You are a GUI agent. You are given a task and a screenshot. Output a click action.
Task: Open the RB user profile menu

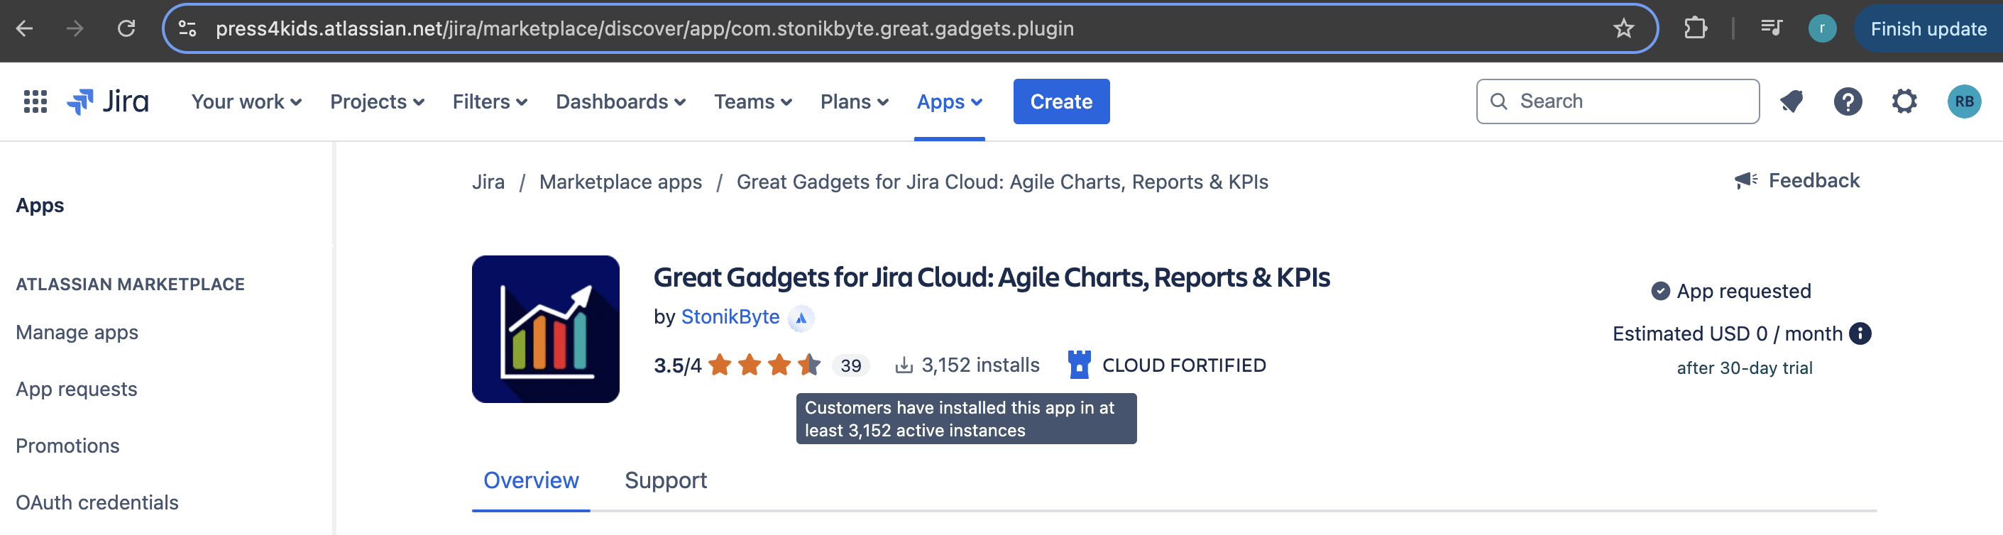click(1963, 102)
